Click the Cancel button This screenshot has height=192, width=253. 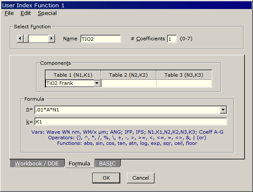click(140, 178)
